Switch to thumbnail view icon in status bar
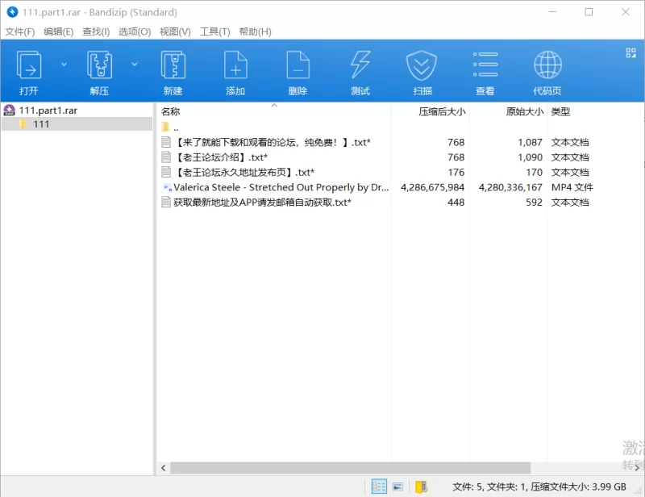The height and width of the screenshot is (497, 645). (x=397, y=487)
